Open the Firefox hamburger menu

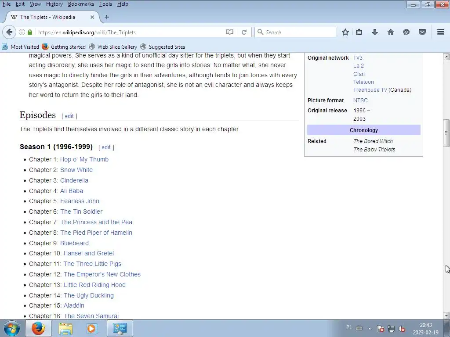441,32
